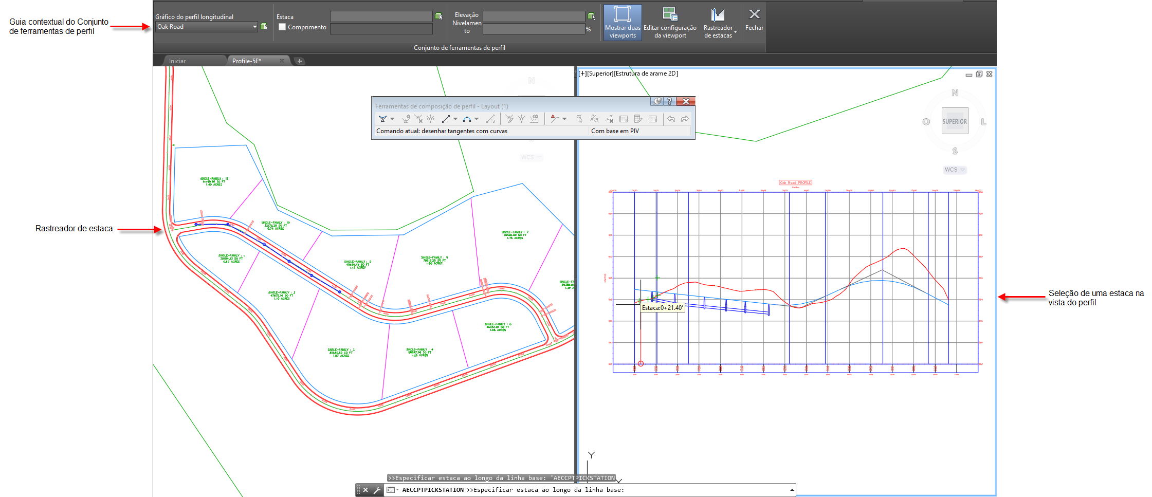This screenshot has height=497, width=1152.
Task: Click the Delete entity icon
Action: pyautogui.click(x=610, y=119)
